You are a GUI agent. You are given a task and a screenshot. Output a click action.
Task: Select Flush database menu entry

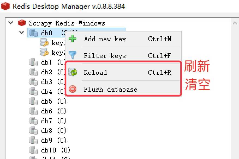click(x=110, y=89)
